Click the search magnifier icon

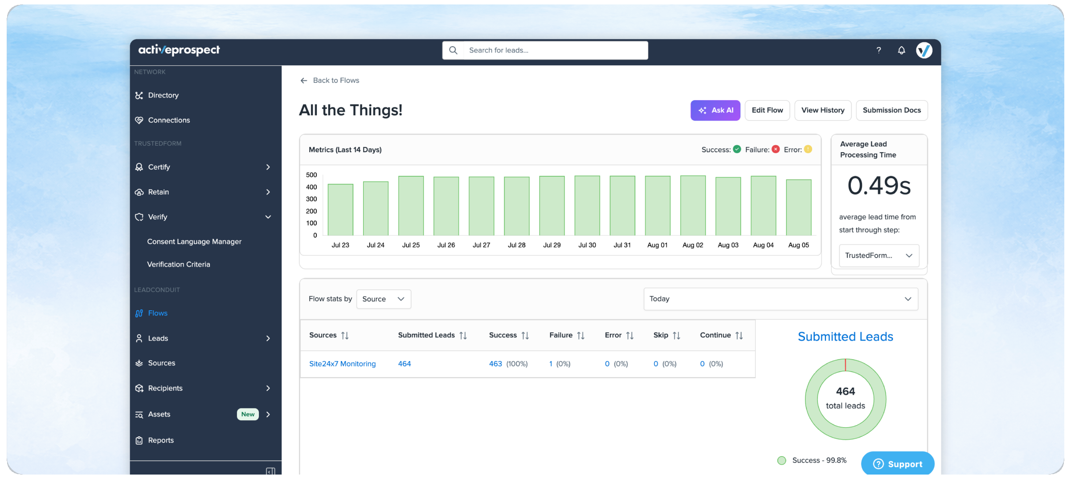pos(453,50)
